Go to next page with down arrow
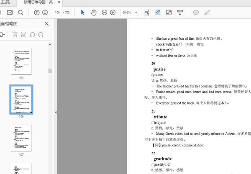251x174 pixels. pyautogui.click(x=45, y=13)
